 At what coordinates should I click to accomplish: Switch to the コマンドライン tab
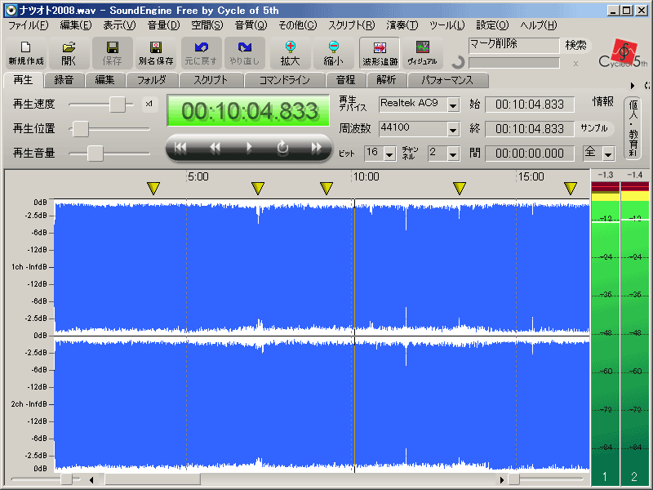tap(284, 79)
